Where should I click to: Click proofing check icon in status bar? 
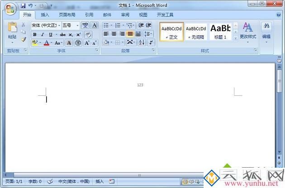click(x=50, y=181)
